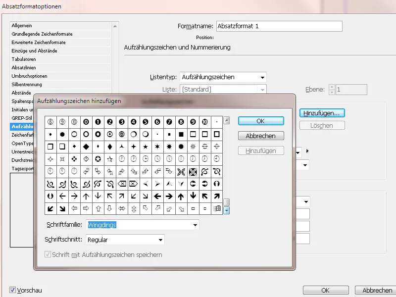The width and height of the screenshot is (396, 297).
Task: Pick the black circled zero glyph
Action: coord(86,122)
